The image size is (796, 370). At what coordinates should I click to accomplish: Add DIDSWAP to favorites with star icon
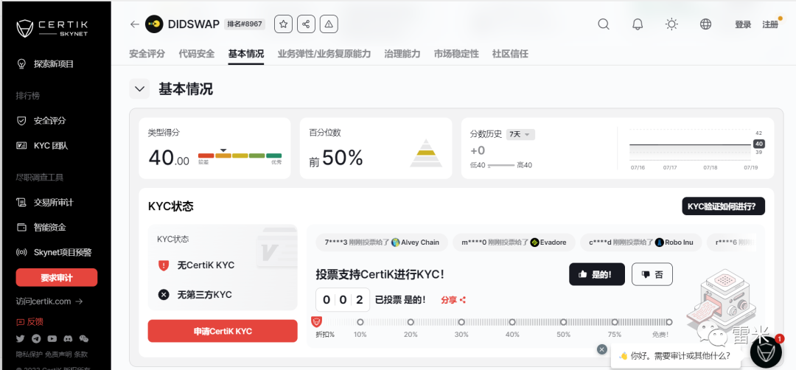tap(283, 24)
